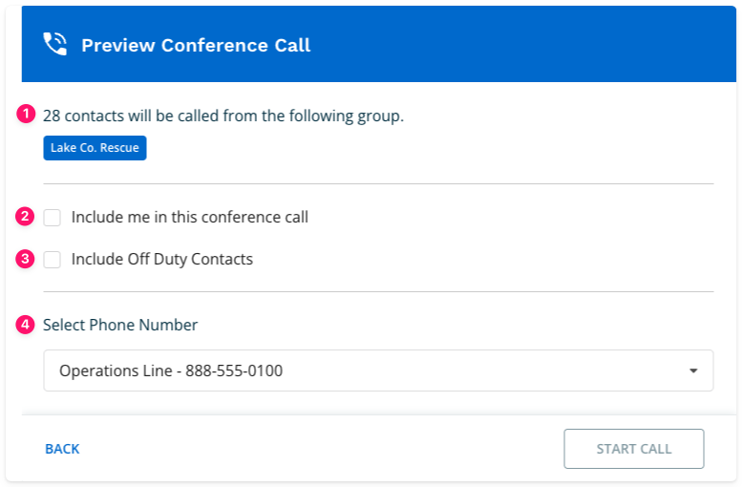
Task: Click the phone icon in the header
Action: point(55,44)
